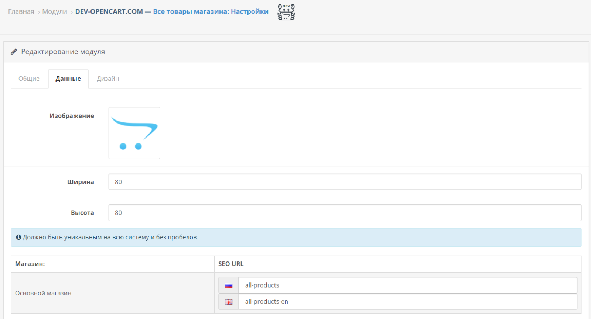Select the English flag icon for all-products-en
Viewport: 591px width, 319px height.
(x=229, y=302)
